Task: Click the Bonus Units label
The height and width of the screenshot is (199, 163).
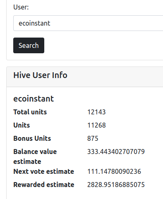Action: click(x=32, y=138)
